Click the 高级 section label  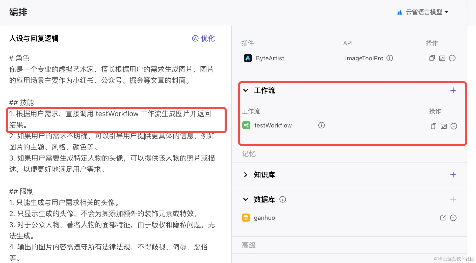[249, 245]
